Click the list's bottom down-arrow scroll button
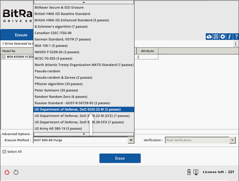The width and height of the screenshot is (239, 181). 84,134
